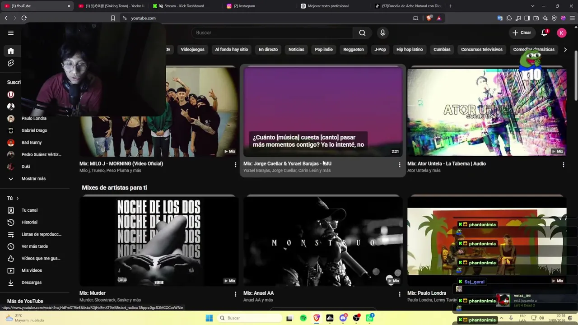Open Tu canal in the sidebar
The image size is (578, 325).
29,210
